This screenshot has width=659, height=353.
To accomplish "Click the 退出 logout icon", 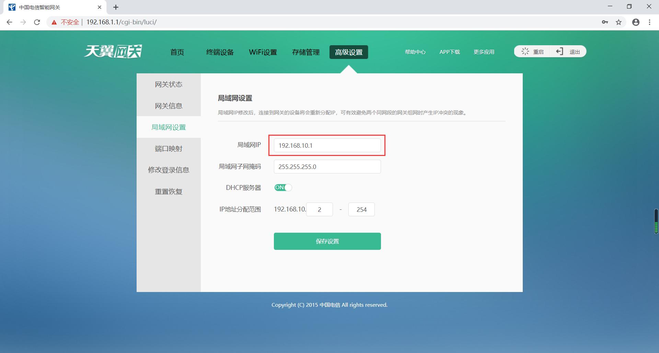I will pos(559,51).
